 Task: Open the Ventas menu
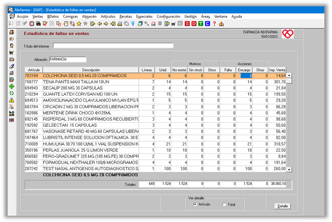click(x=37, y=17)
